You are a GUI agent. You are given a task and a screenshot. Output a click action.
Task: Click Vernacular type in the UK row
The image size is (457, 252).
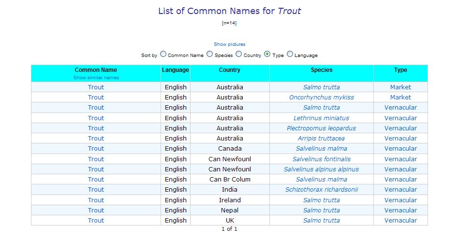(400, 221)
